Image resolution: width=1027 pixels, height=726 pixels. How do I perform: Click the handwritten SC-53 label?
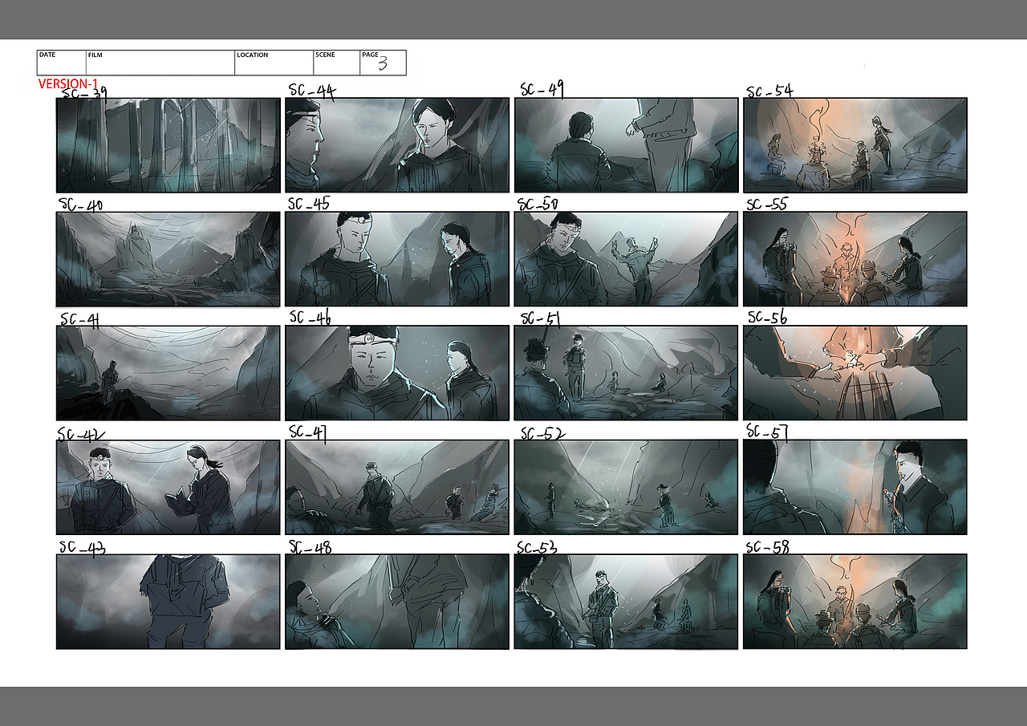[x=538, y=547]
